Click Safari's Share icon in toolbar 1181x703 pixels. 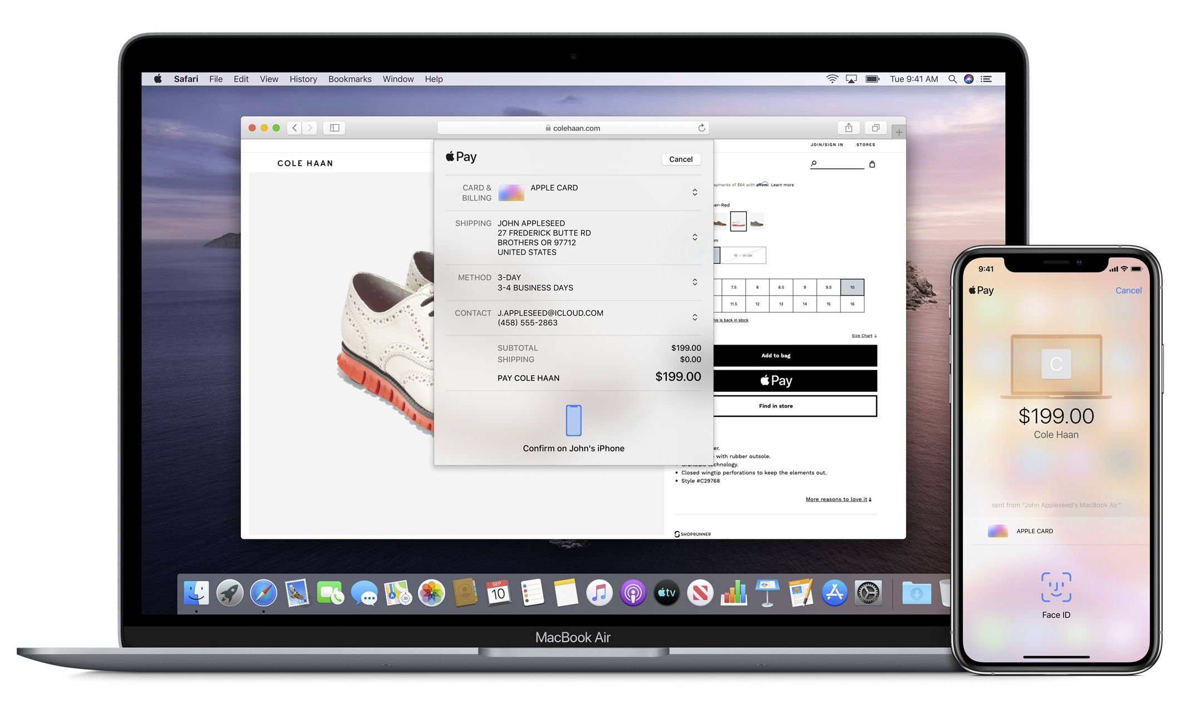(848, 128)
